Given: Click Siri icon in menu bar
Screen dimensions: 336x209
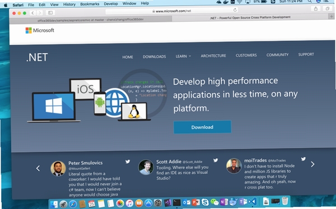Looking at the screenshot, I should pyautogui.click(x=319, y=1).
